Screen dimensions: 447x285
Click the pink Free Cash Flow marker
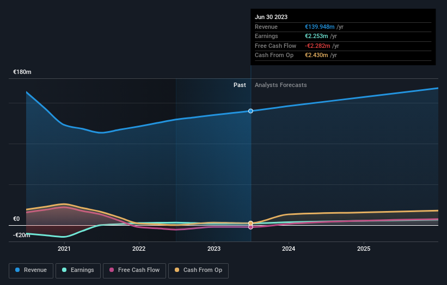(x=250, y=227)
